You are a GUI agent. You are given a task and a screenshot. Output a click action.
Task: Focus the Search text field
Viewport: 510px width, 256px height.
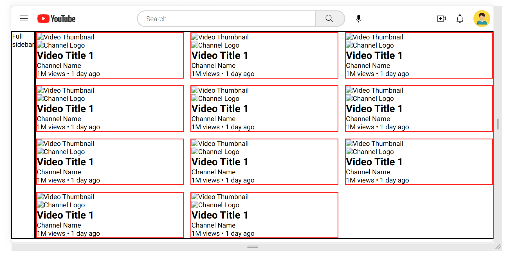(x=226, y=19)
